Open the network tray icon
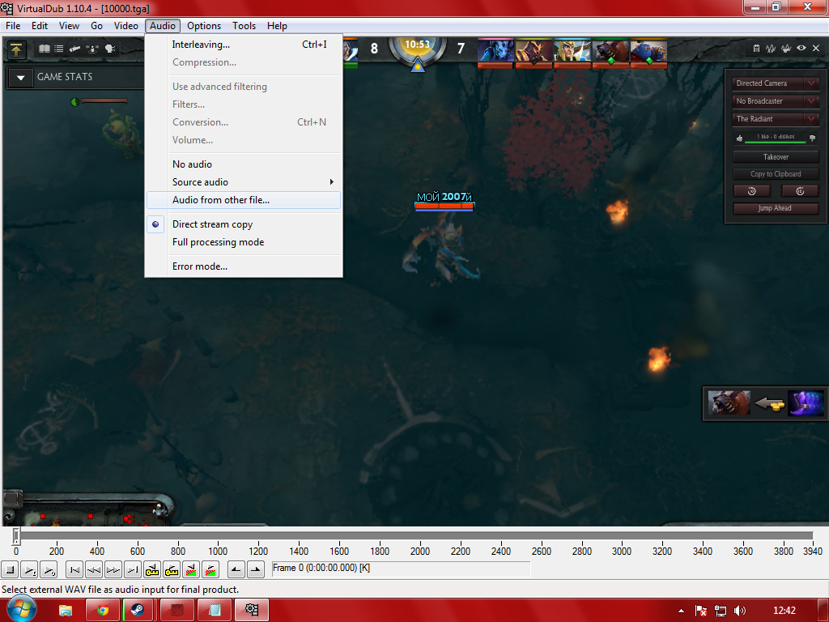This screenshot has width=829, height=622. 720,611
